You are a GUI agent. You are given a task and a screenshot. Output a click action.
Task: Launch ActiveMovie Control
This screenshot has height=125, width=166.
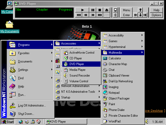(x=81, y=53)
